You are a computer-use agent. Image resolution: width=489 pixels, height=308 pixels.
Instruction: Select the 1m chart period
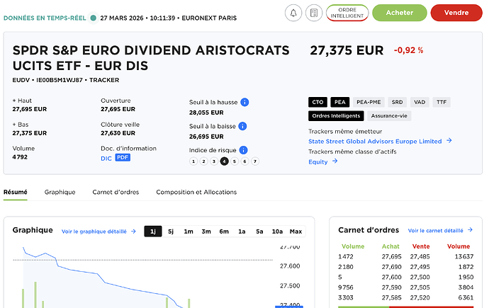189,232
